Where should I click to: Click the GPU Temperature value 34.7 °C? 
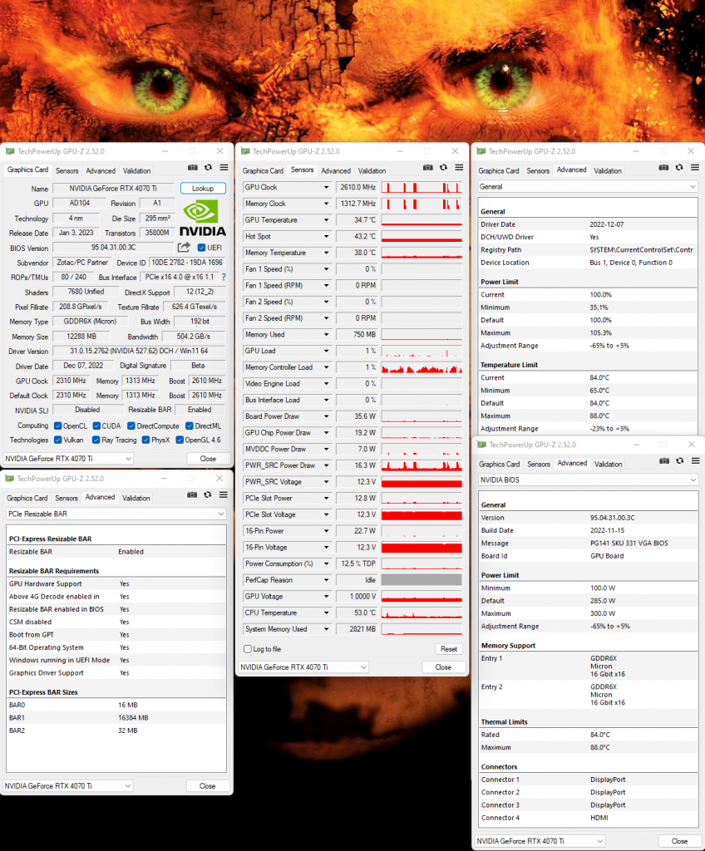(x=357, y=219)
